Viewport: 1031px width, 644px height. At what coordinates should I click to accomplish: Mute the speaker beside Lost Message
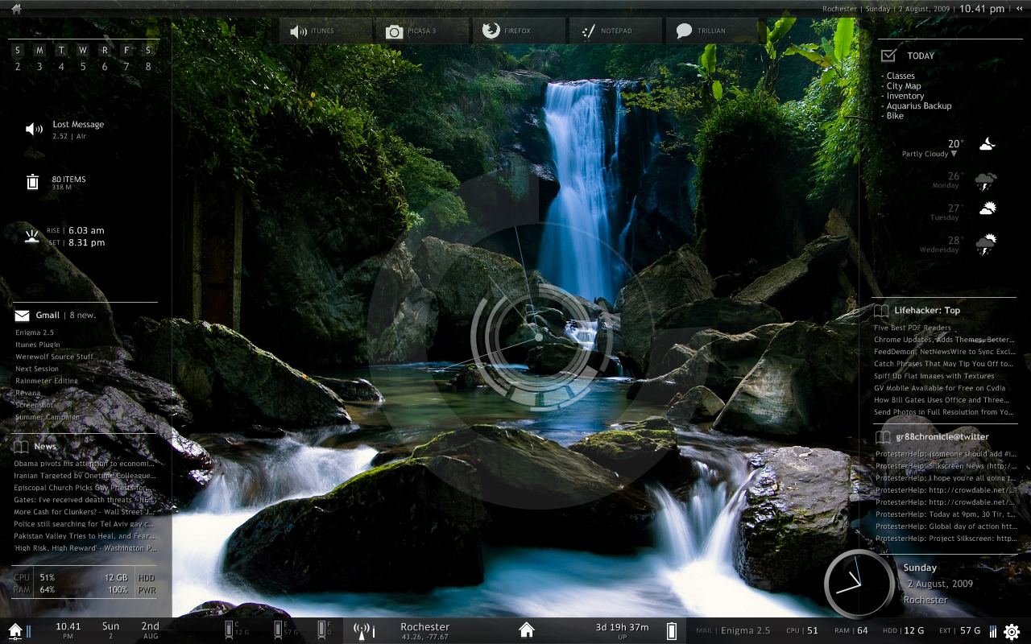32,129
